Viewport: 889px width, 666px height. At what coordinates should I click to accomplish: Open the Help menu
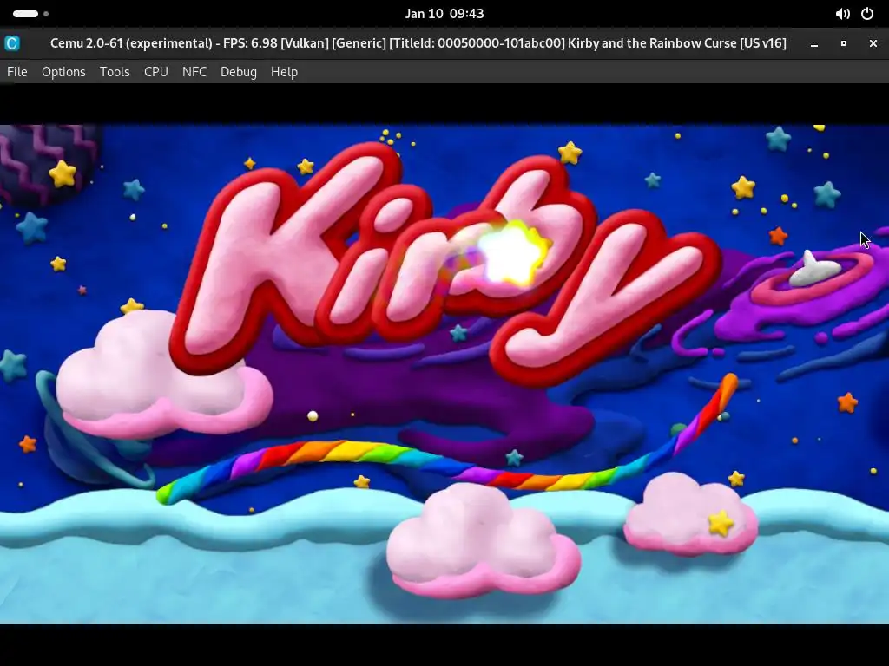click(284, 72)
